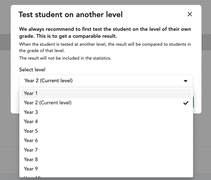Click the "Select level" label
211x180 pixels.
pos(32,70)
